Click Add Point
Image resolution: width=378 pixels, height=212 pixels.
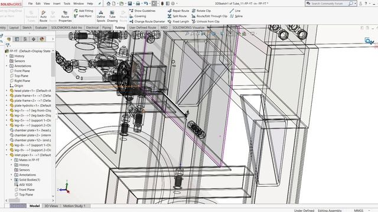(83, 16)
